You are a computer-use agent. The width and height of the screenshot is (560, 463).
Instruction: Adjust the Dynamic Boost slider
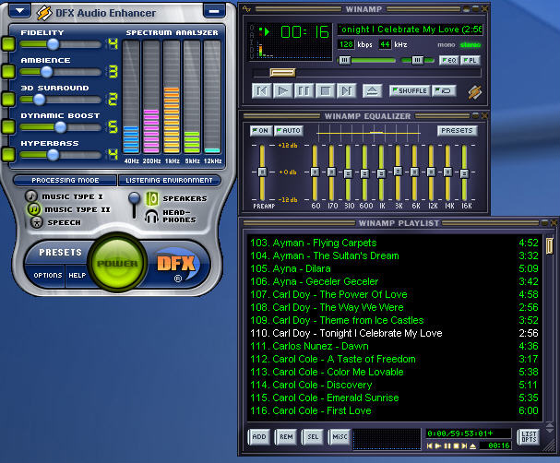click(60, 126)
